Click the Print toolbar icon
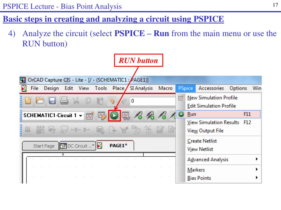Screen dimensions: 281x210 coord(64,101)
